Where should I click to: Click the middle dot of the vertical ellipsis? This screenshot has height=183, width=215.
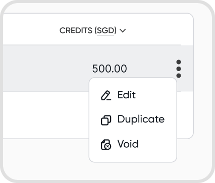click(x=179, y=69)
